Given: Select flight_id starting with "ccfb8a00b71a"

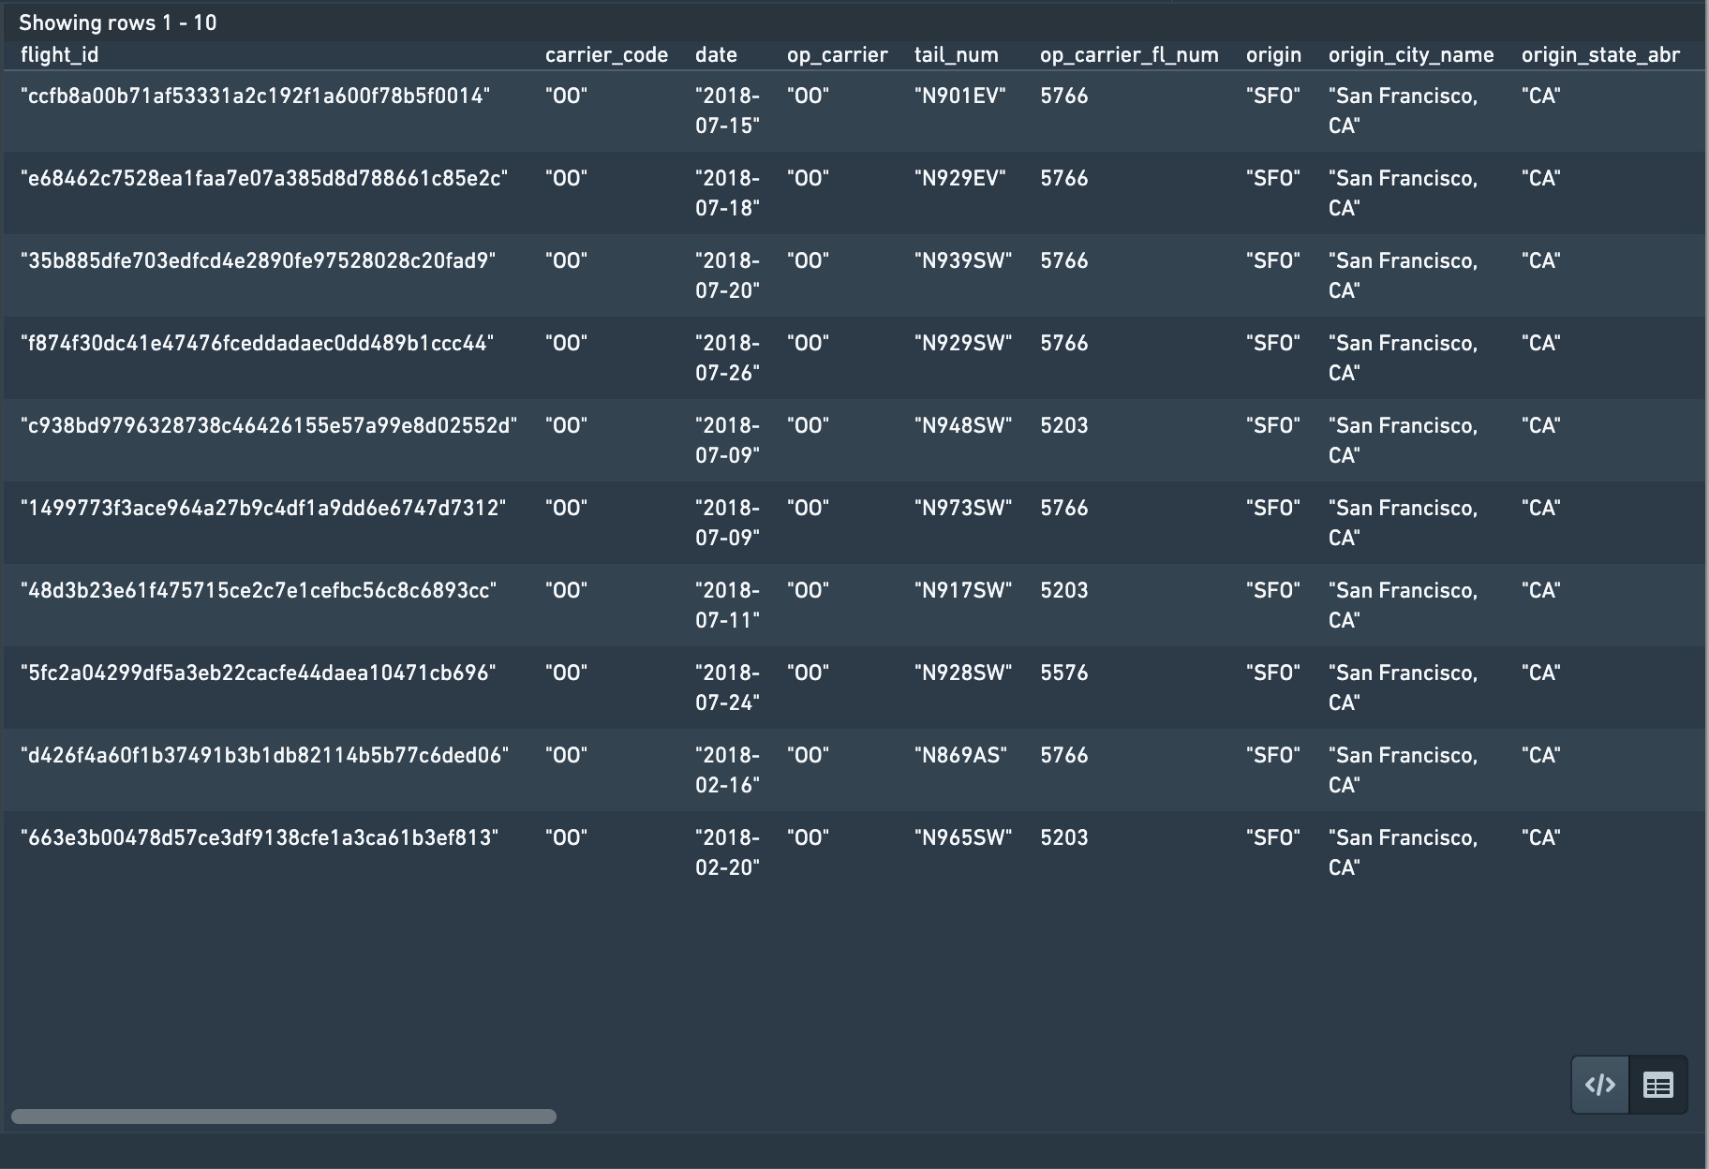Looking at the screenshot, I should pyautogui.click(x=255, y=96).
